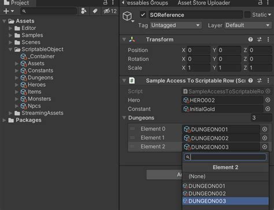Open the Transform presets icon
274x210 pixels.
point(260,39)
